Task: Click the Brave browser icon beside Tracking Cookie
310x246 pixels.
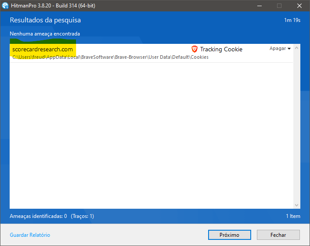Action: tap(195, 49)
